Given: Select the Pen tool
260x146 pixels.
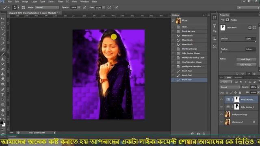Looking at the screenshot, I should coord(3,90).
